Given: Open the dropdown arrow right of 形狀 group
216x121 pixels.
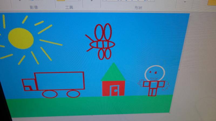Looking at the screenshot, I should [x=185, y=2].
